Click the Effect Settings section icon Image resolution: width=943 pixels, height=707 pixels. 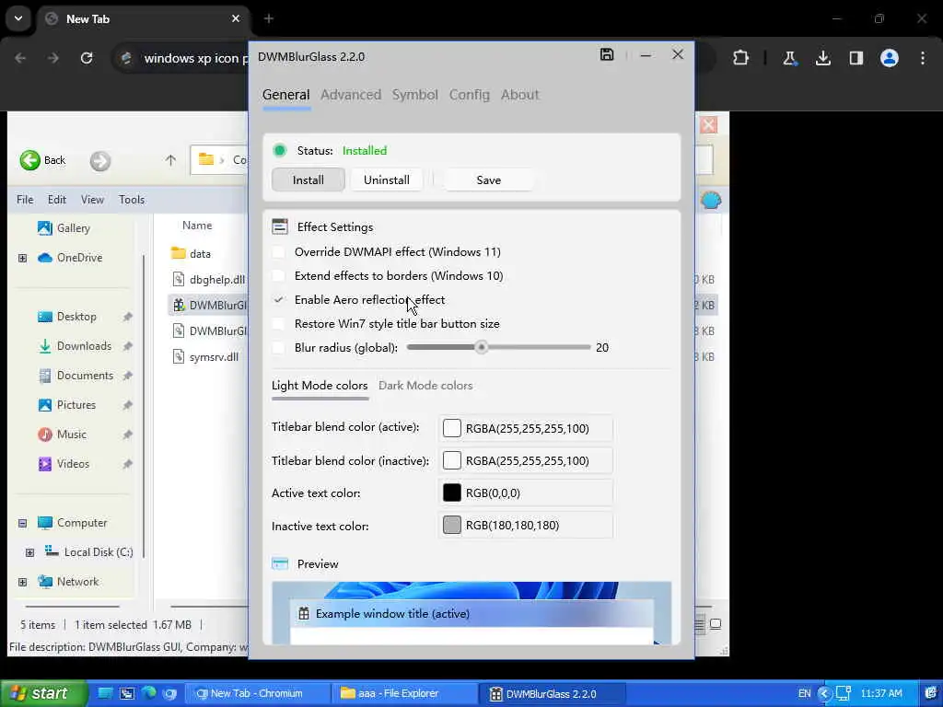pyautogui.click(x=280, y=226)
